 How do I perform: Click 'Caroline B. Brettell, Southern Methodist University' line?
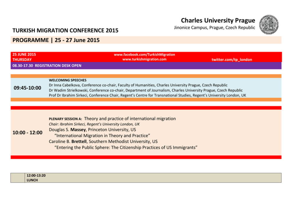[x=103, y=142]
